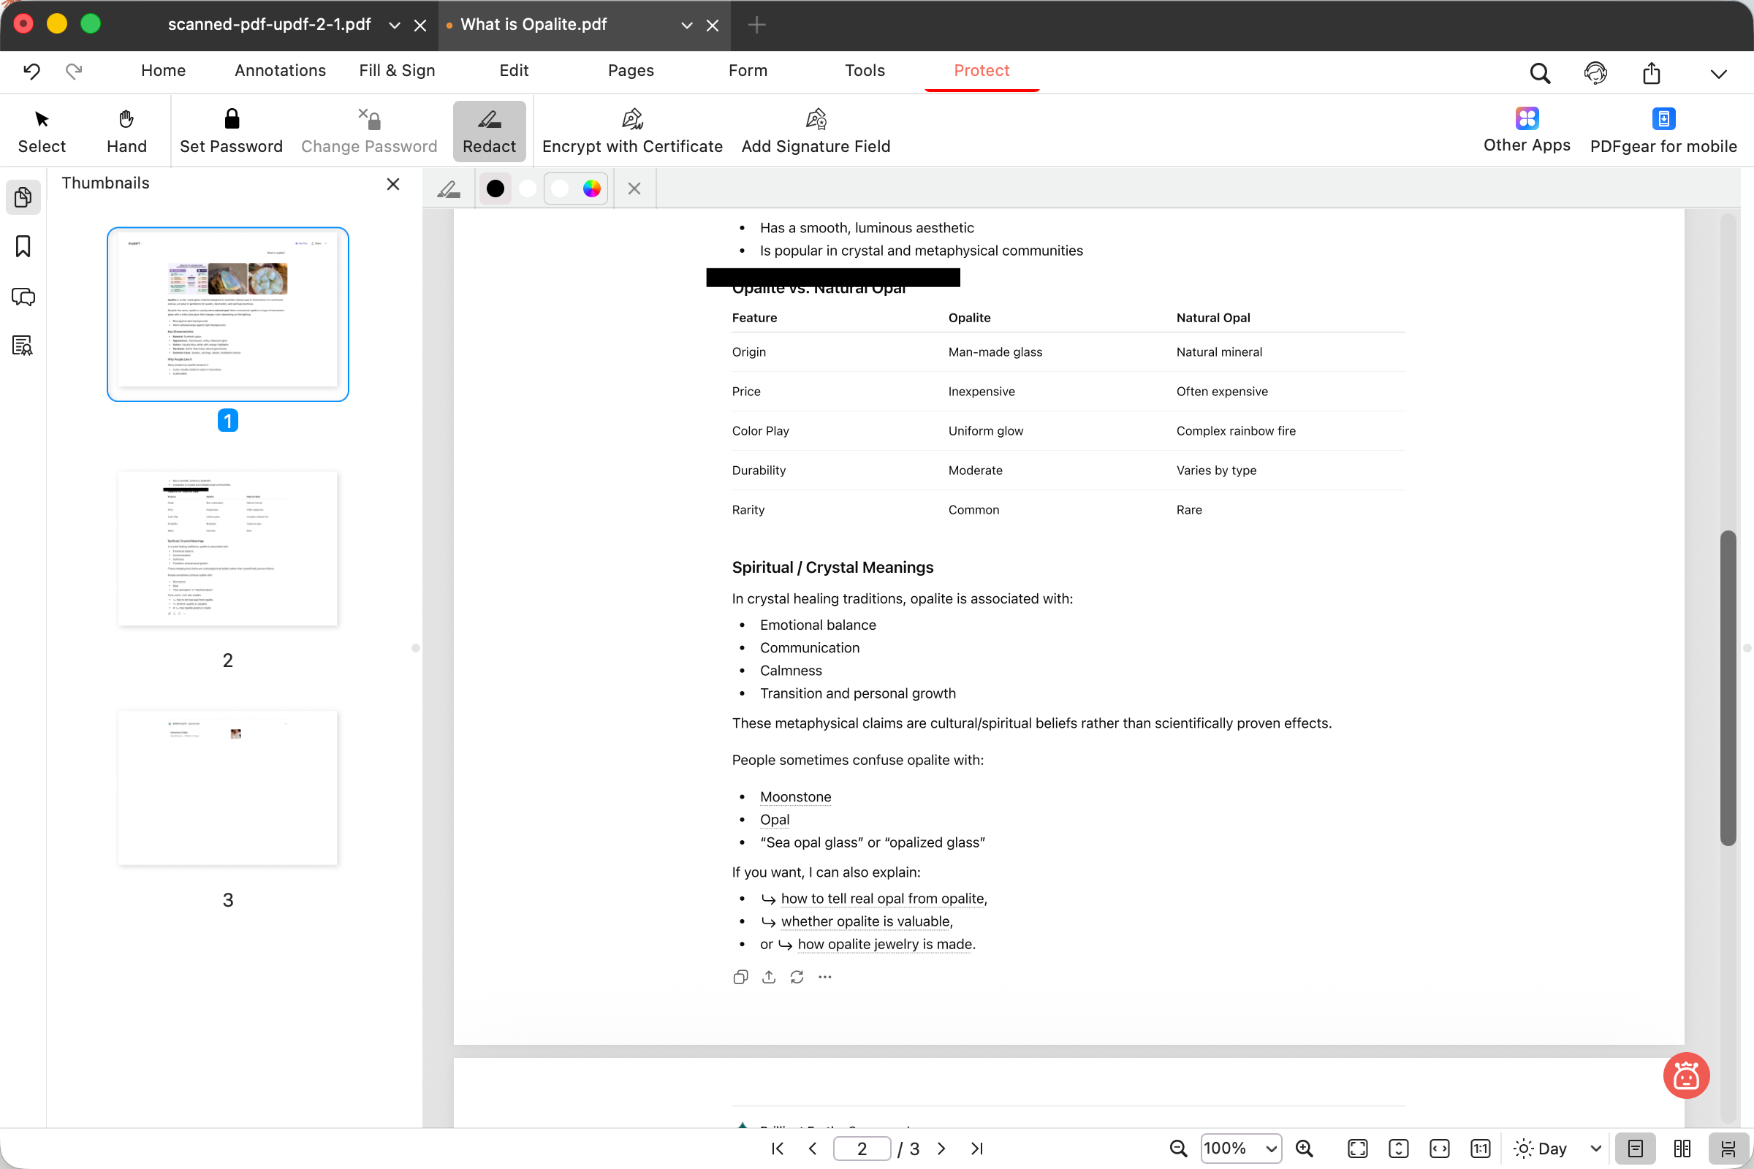Close the redaction color toolbar
This screenshot has width=1754, height=1169.
coord(634,189)
